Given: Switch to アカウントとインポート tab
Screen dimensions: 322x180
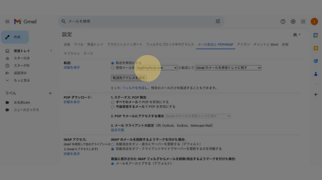Looking at the screenshot, I should (x=125, y=45).
